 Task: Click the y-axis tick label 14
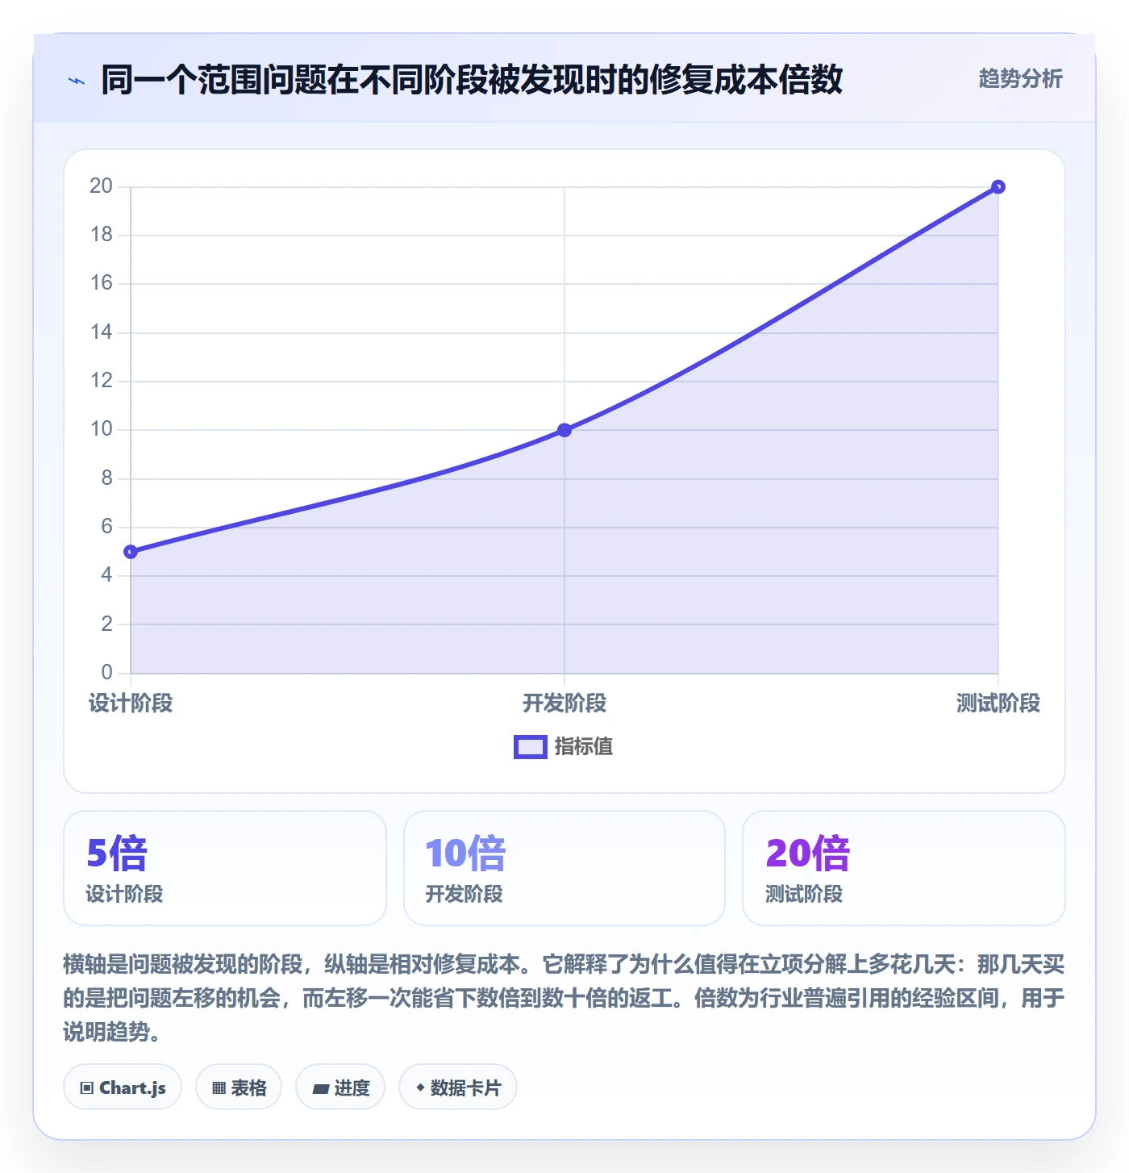click(x=102, y=332)
